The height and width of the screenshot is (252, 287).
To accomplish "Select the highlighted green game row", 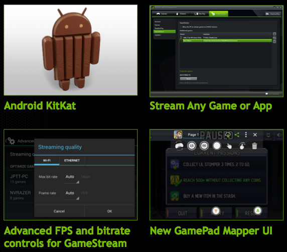I will (x=225, y=41).
